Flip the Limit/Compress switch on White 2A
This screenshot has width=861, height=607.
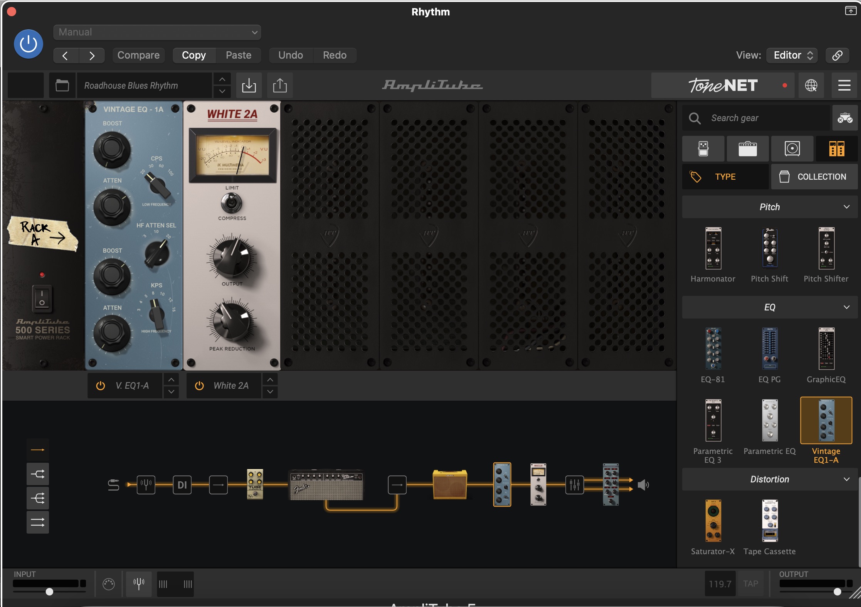point(232,203)
